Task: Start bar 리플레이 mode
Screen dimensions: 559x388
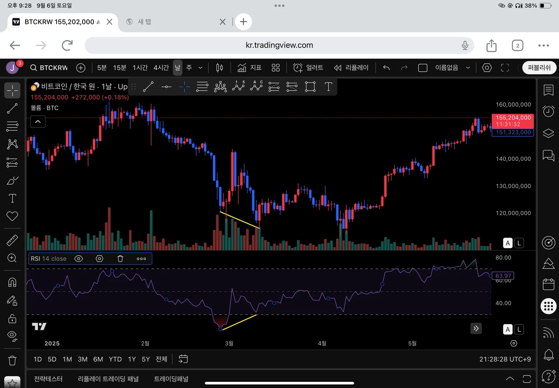Action: tap(351, 68)
